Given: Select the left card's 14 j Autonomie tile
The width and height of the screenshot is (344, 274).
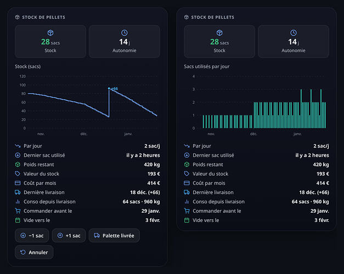Looking at the screenshot, I should click(125, 42).
